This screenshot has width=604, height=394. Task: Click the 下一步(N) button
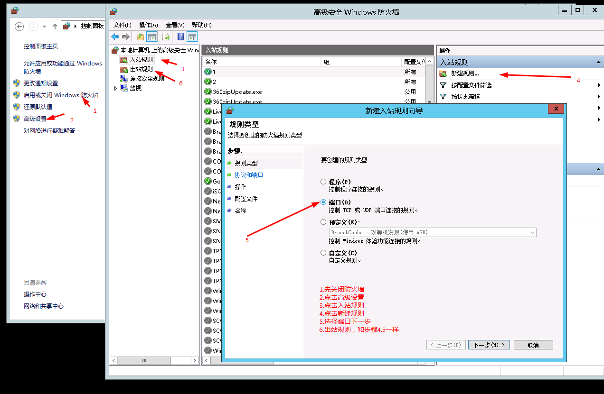(489, 345)
